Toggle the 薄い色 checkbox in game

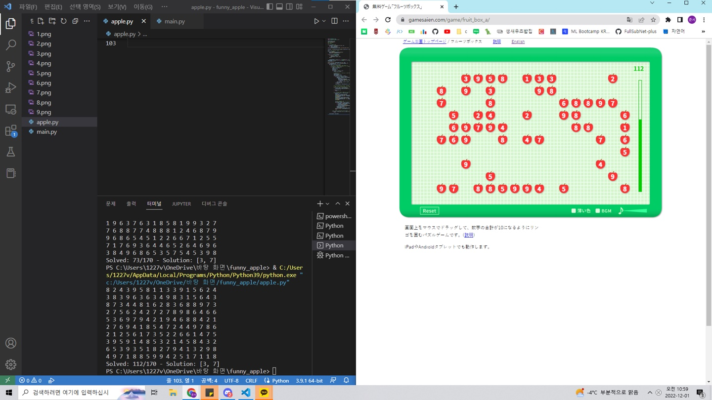574,211
